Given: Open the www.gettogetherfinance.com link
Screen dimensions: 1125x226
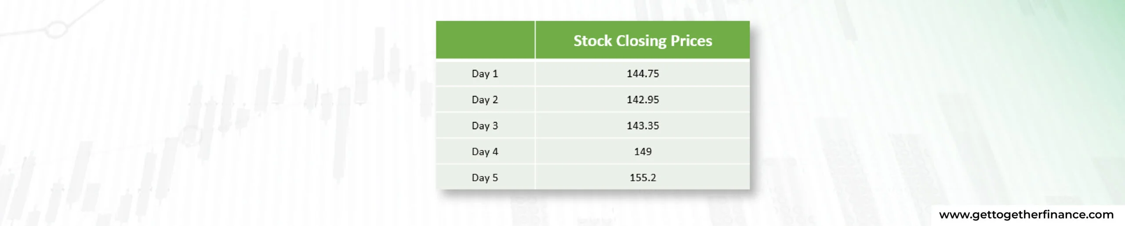Looking at the screenshot, I should [x=1026, y=215].
